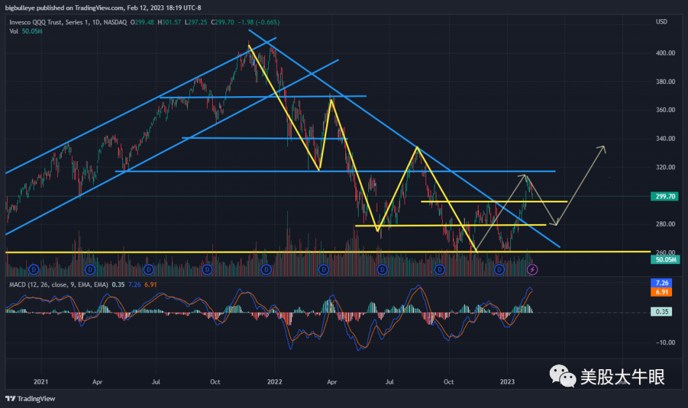The image size is (688, 408).
Task: Click the 0.35 histogram tag on the MACD scale
Action: (x=661, y=312)
